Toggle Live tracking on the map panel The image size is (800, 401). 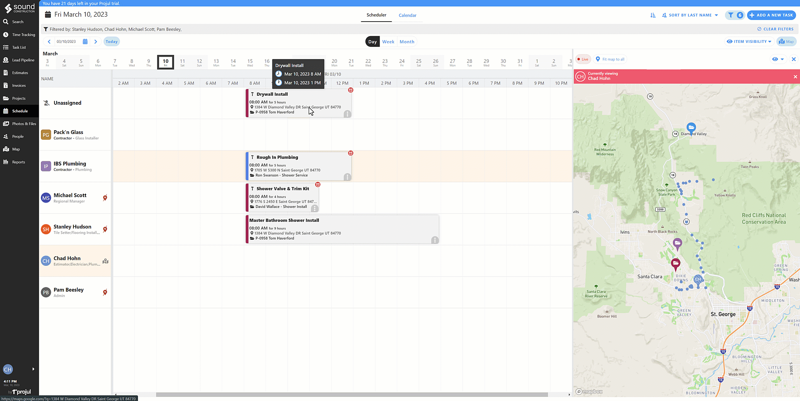[583, 59]
